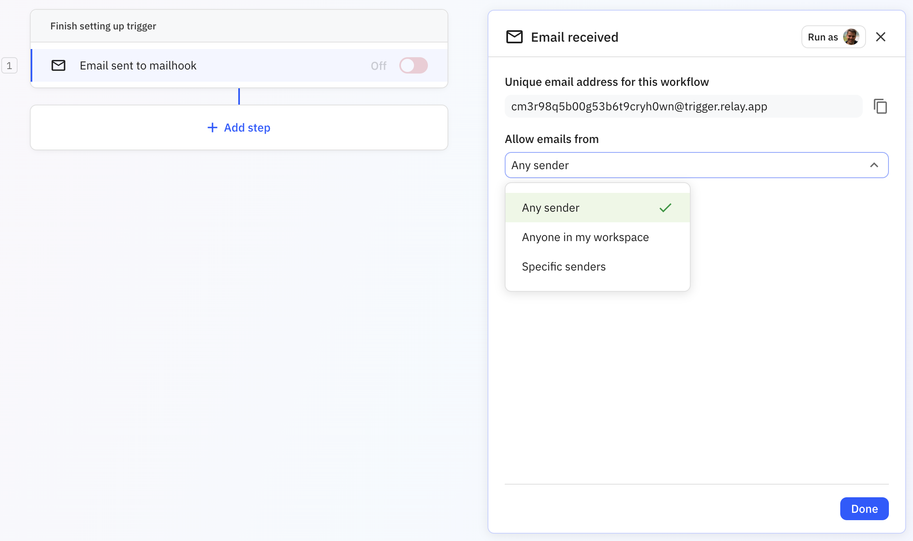The image size is (913, 541).
Task: Click the green checkmark next to Any sender
Action: [x=665, y=208]
